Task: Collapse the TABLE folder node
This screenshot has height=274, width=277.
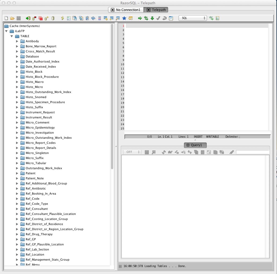Action: click(x=12, y=36)
